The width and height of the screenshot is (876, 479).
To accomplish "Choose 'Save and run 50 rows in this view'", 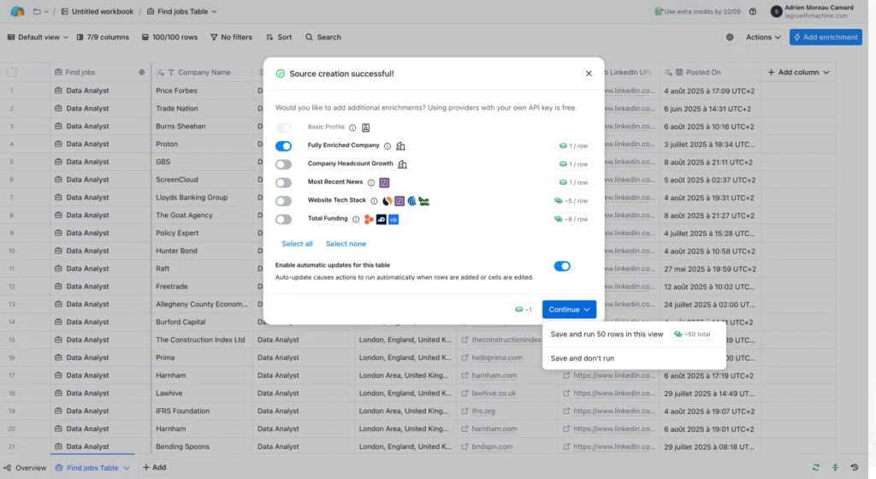I will [x=607, y=334].
